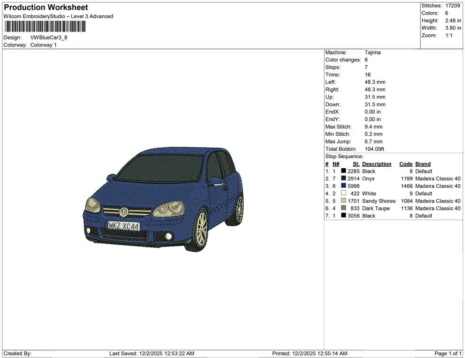Screen dimensions: 465x358
Task: Click the Dark Taupe thread swatch
Action: pos(343,208)
